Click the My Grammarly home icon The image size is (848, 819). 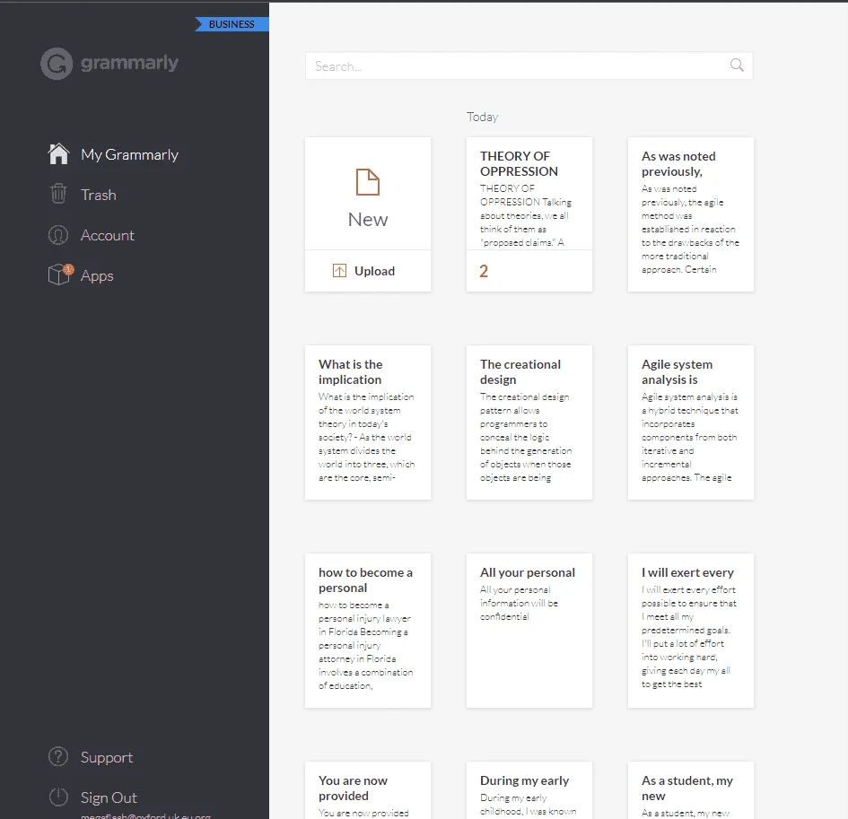(x=58, y=154)
